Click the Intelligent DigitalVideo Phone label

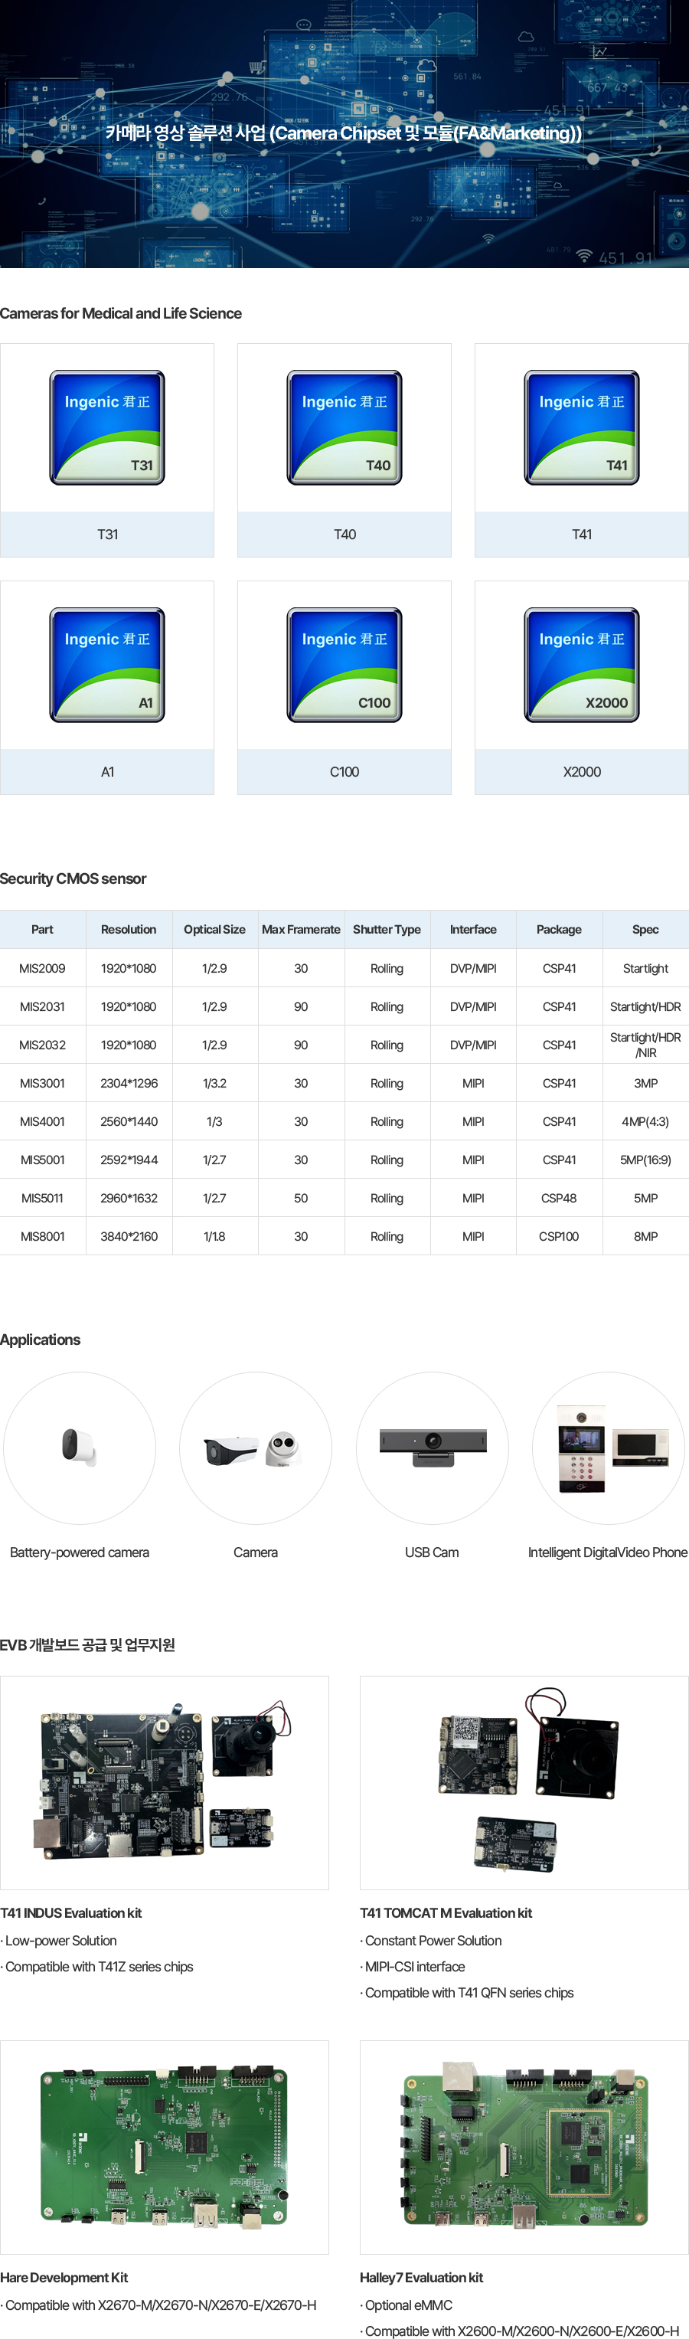pos(608,1552)
